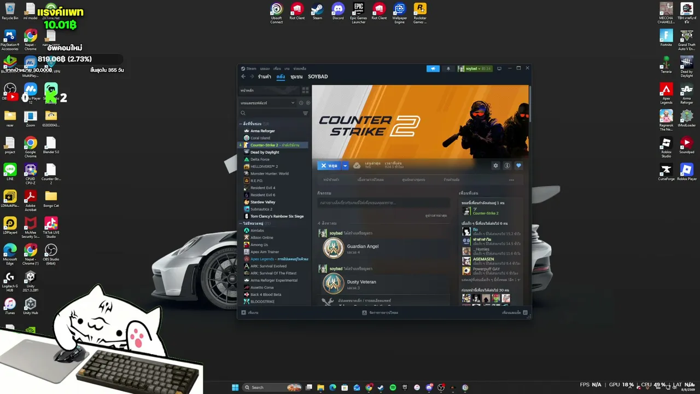Open Steam icon on the Windows taskbar
The height and width of the screenshot is (394, 700).
[381, 387]
